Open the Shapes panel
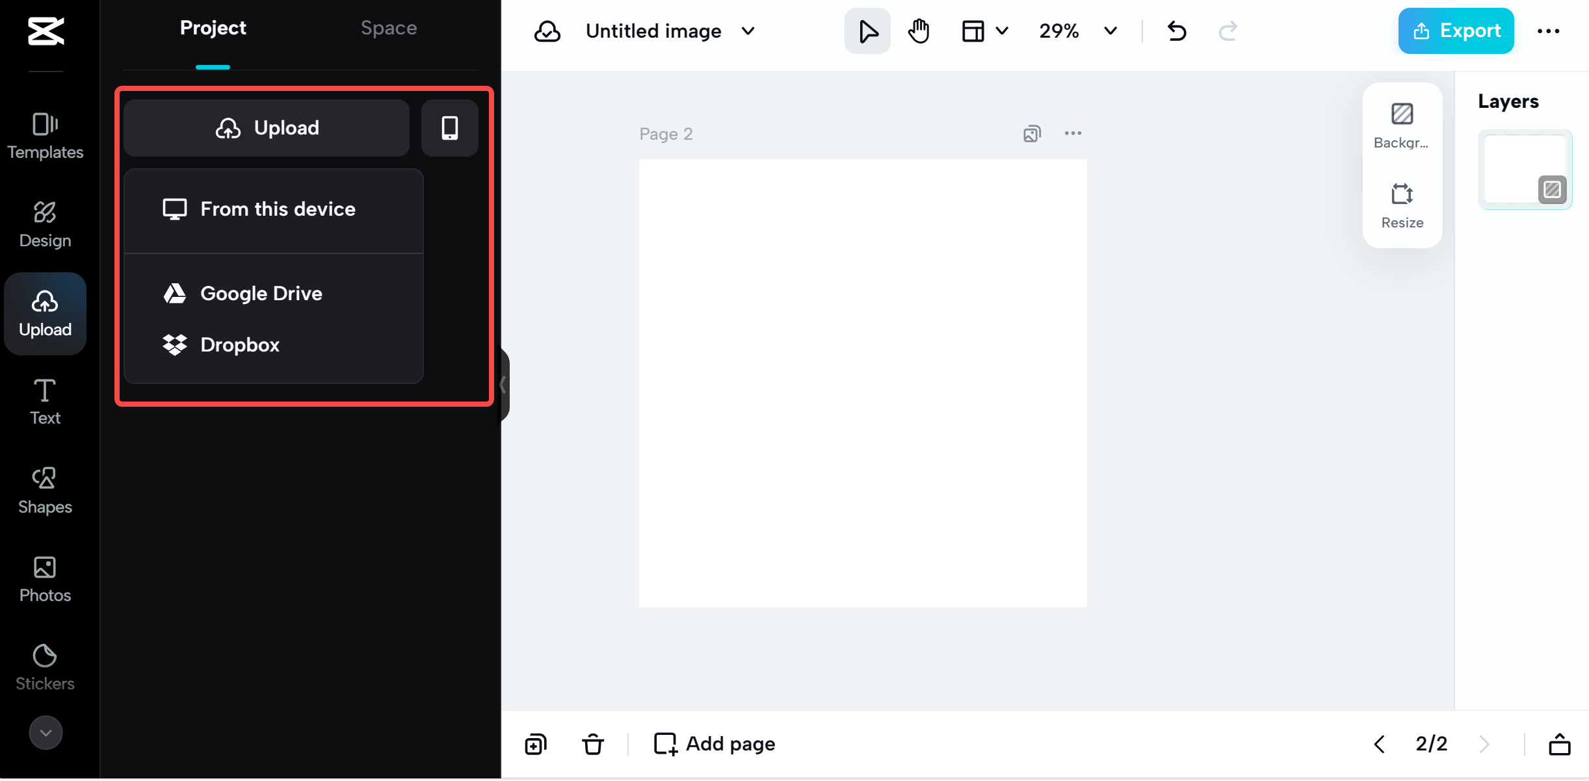This screenshot has width=1589, height=781. point(45,490)
